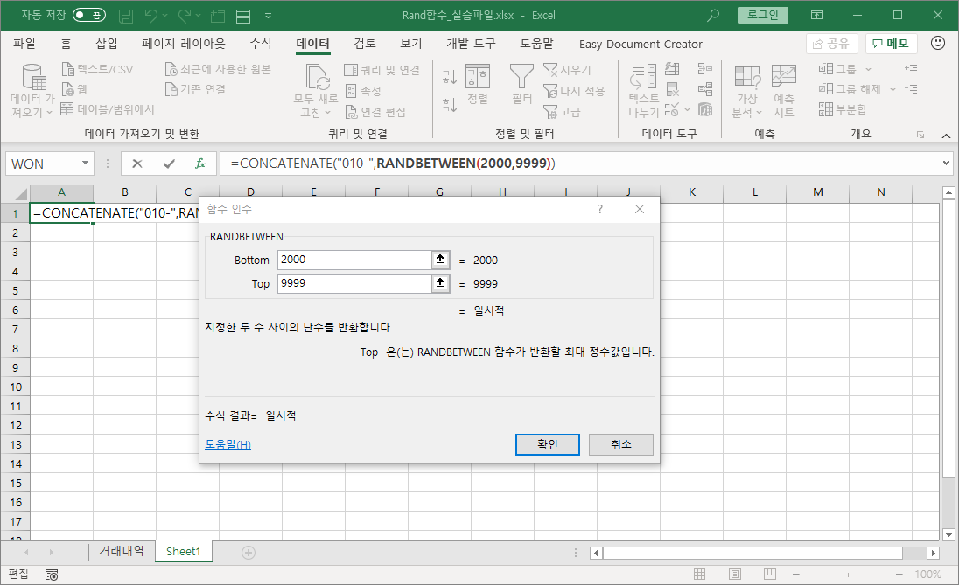Open 그룹 dropdown arrow

pyautogui.click(x=868, y=69)
